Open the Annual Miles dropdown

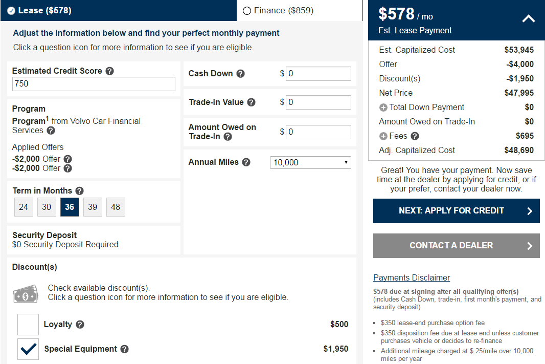pos(310,162)
